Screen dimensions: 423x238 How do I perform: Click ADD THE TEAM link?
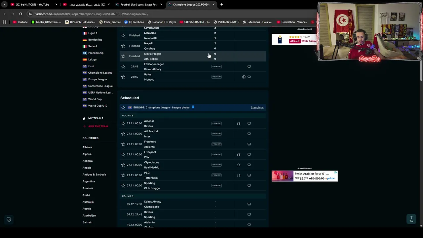point(98,126)
